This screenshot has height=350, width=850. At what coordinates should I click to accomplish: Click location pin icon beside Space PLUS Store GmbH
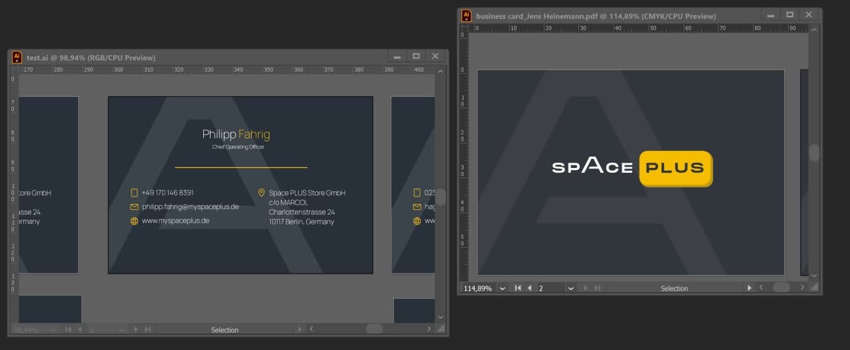(261, 193)
